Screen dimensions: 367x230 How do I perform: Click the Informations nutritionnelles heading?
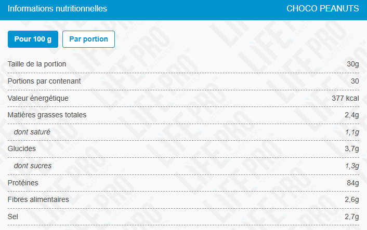point(57,9)
